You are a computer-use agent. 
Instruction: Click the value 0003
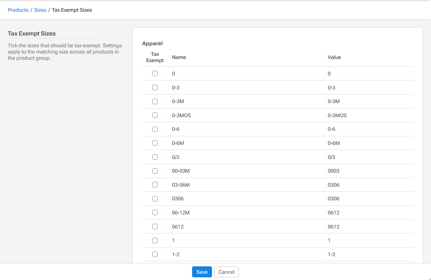(333, 171)
